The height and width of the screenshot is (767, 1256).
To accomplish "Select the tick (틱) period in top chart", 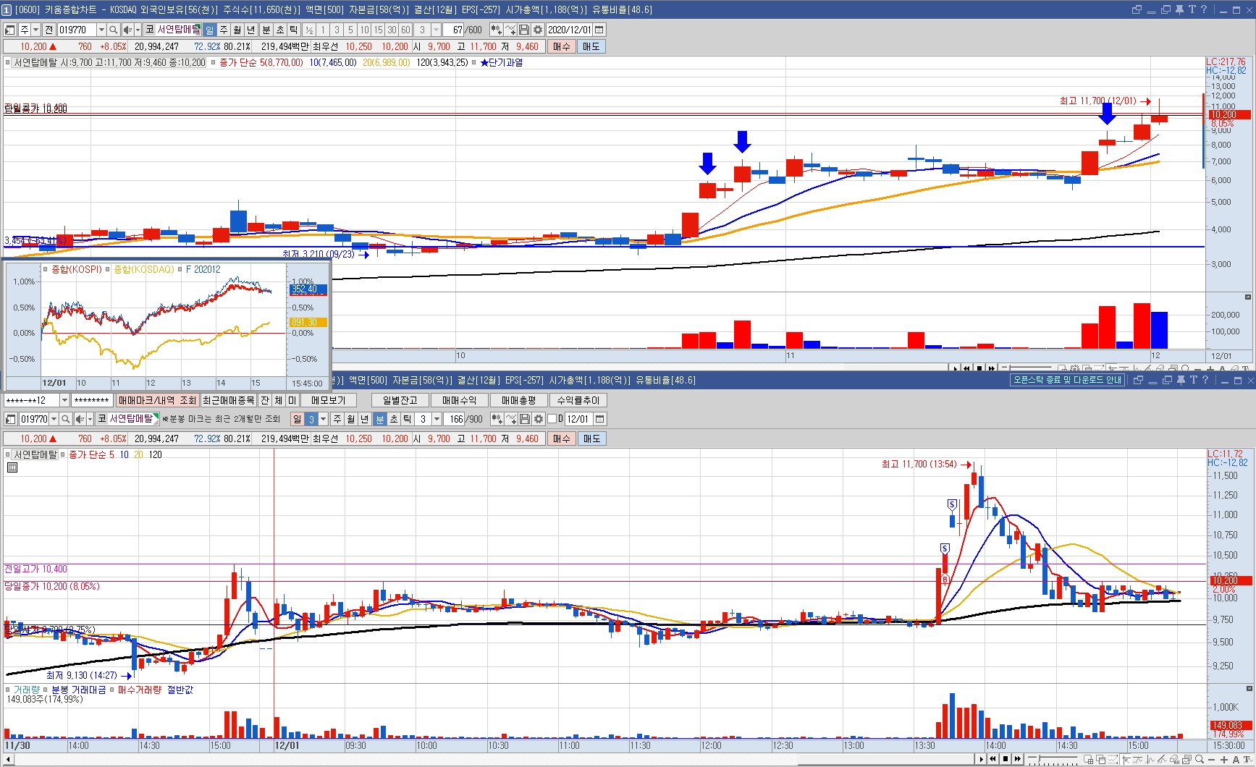I will point(293,30).
